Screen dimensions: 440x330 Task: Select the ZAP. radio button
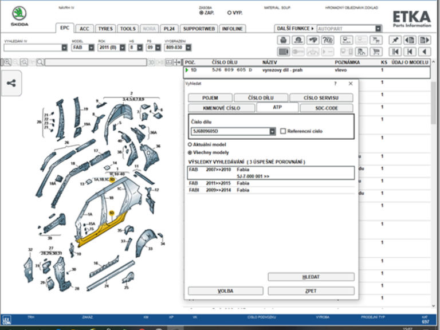coord(201,12)
